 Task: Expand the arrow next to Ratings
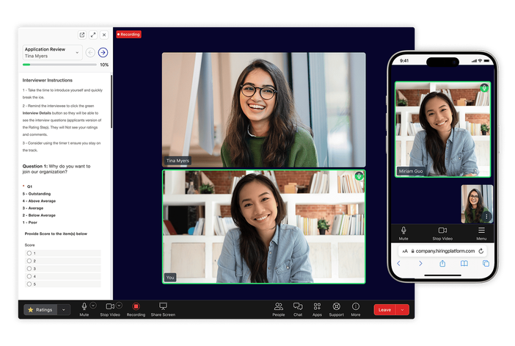tap(64, 310)
